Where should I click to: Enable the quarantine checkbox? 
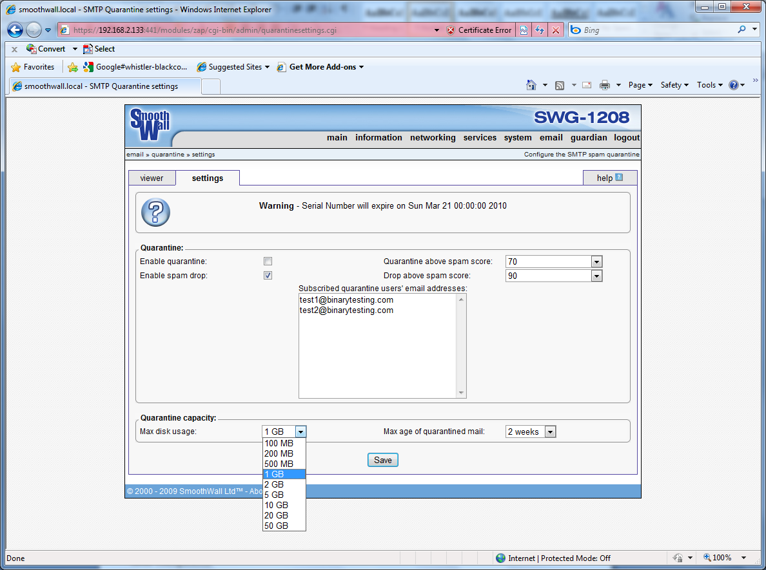[x=268, y=261]
